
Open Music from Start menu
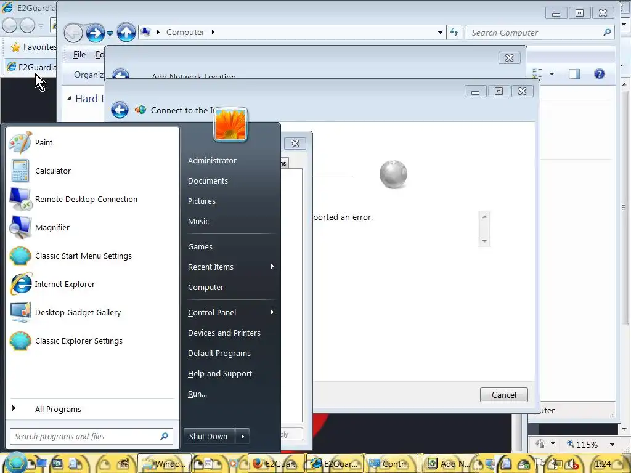coord(198,221)
